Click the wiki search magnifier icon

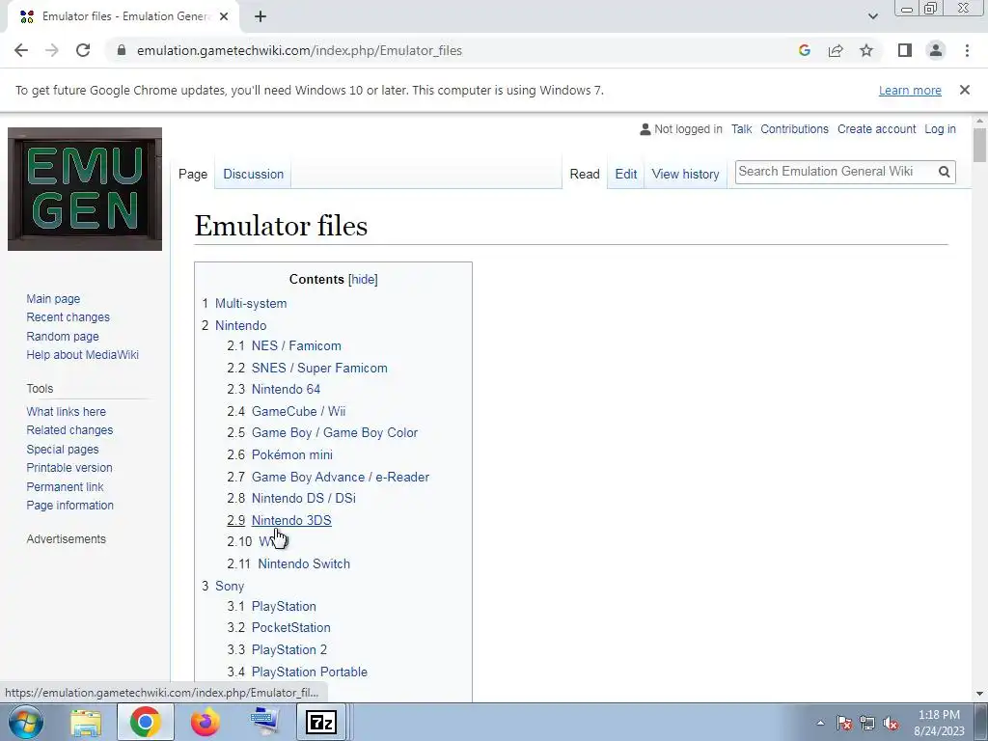point(944,172)
